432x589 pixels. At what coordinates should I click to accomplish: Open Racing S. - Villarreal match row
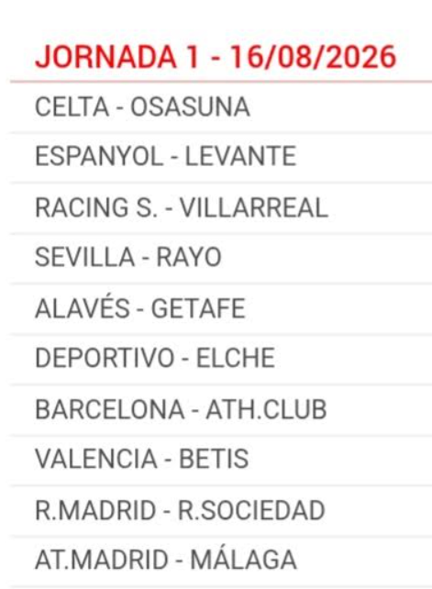(x=221, y=207)
